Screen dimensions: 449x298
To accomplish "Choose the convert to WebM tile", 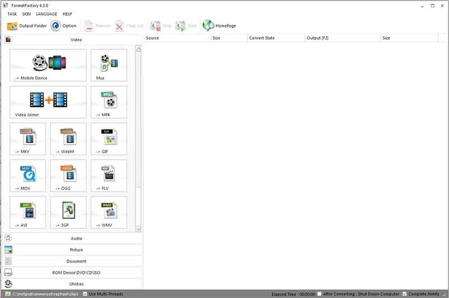I will click(x=68, y=139).
